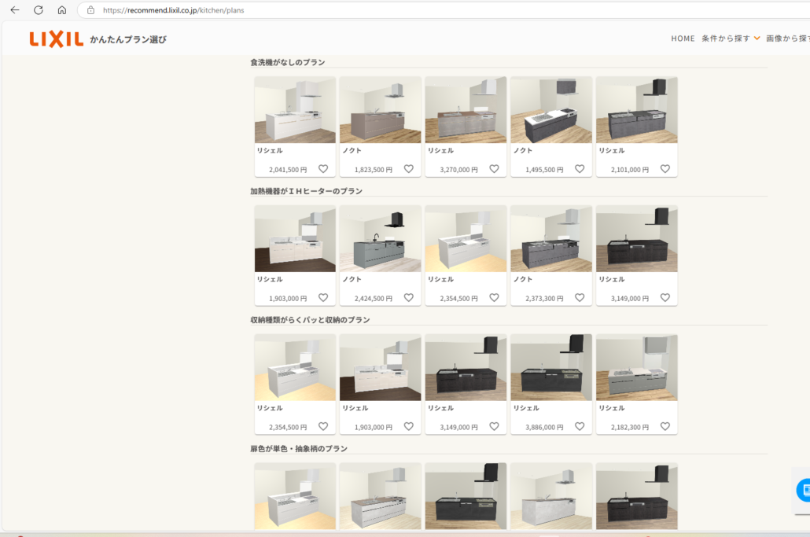The width and height of the screenshot is (810, 537).
Task: Open the ノクト 2,424,500 円 kitchen image
Action: point(380,238)
